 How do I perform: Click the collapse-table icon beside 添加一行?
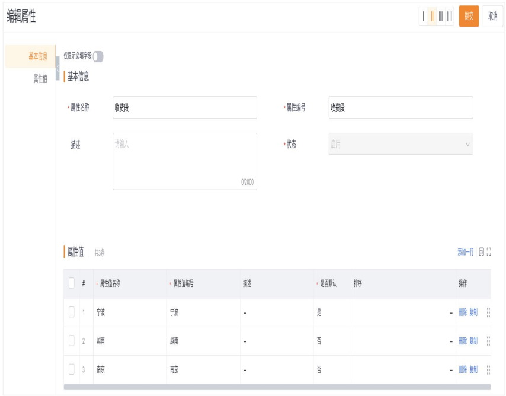click(481, 252)
